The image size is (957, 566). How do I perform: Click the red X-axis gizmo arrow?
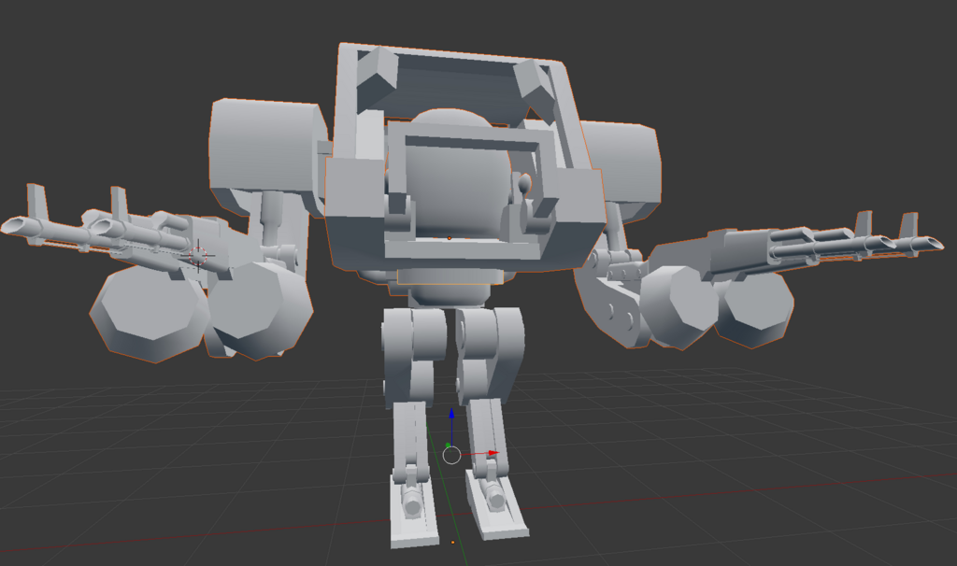tap(493, 453)
